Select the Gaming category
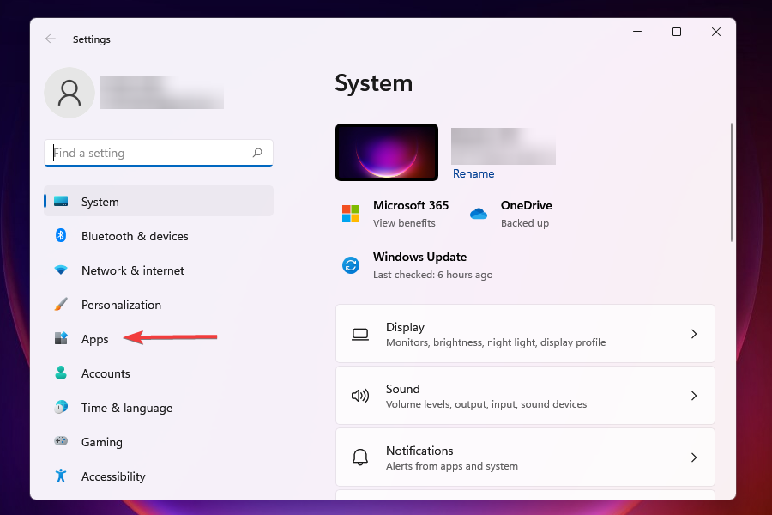The width and height of the screenshot is (772, 515). pos(159,441)
